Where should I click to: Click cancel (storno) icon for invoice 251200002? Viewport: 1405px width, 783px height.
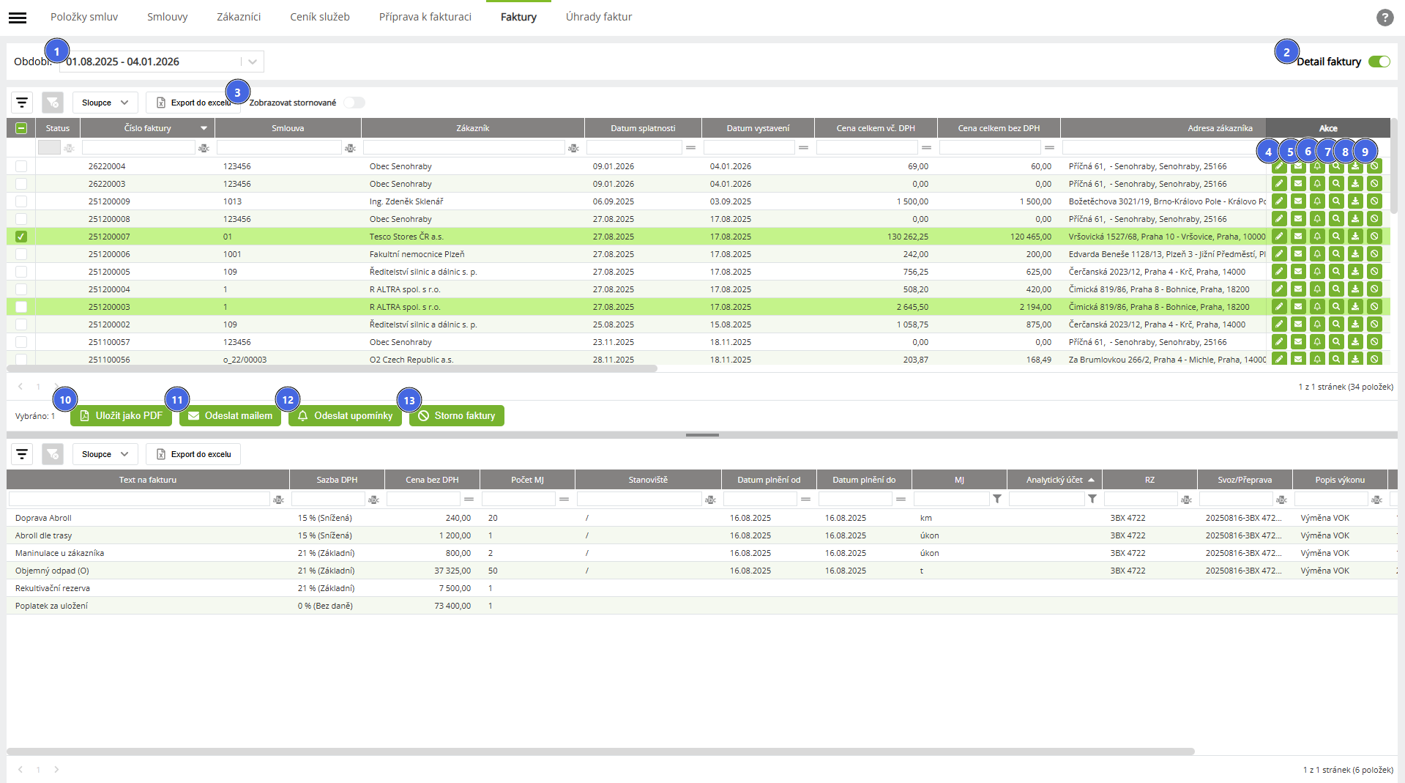[x=1374, y=324]
